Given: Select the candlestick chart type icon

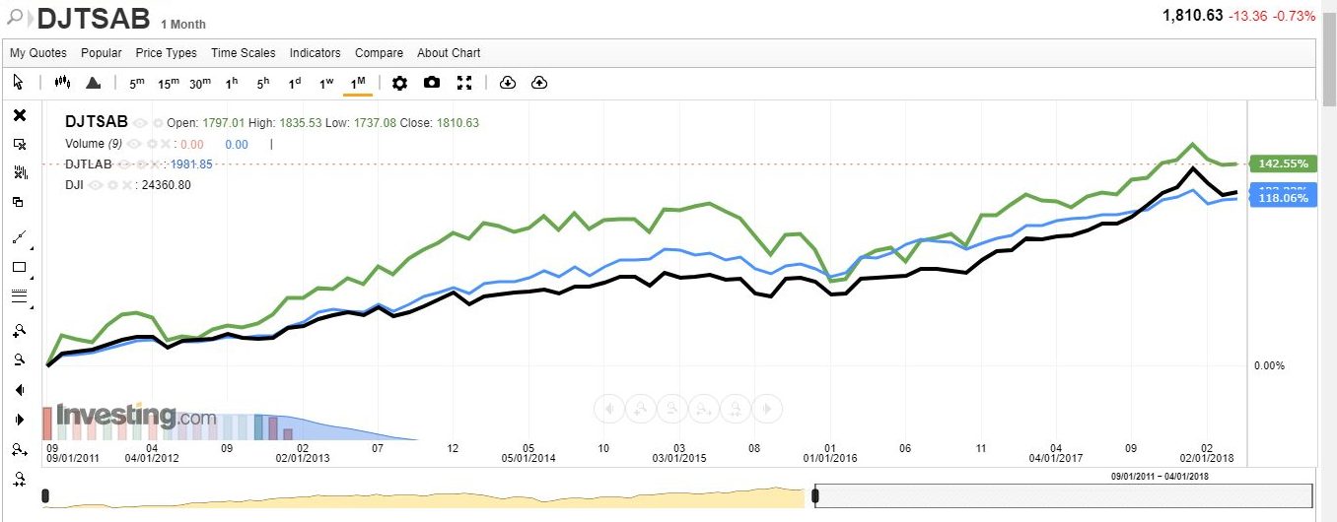Looking at the screenshot, I should tap(63, 83).
